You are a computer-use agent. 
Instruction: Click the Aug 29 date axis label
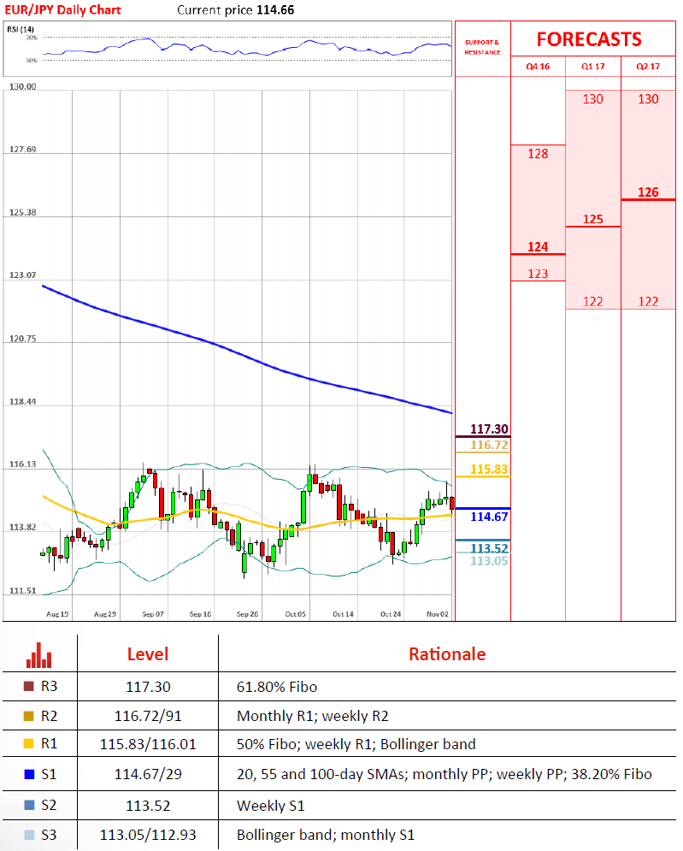click(x=105, y=614)
